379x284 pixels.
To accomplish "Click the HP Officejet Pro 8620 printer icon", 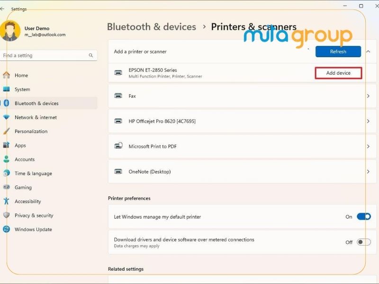I will (118, 121).
